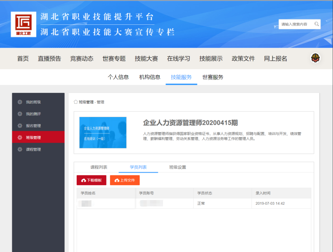333x252 pixels.
Task: Click the search magnifier icon
Action: [316, 24]
